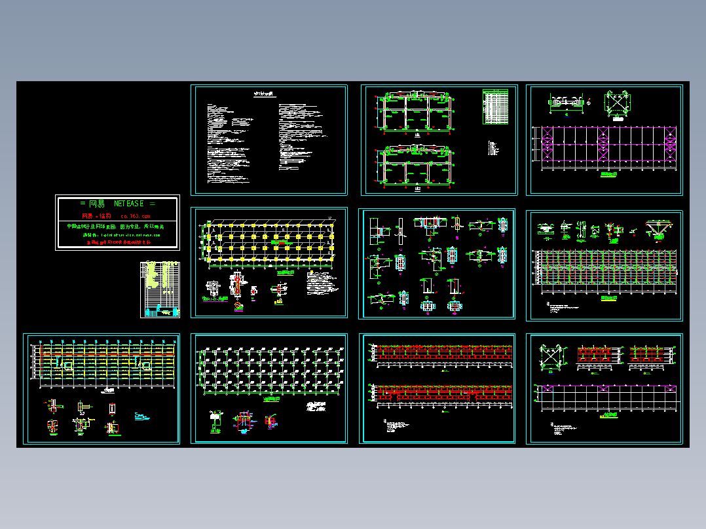
Task: Click the green '= 网易 NETEASE =' heading
Action: [117, 204]
